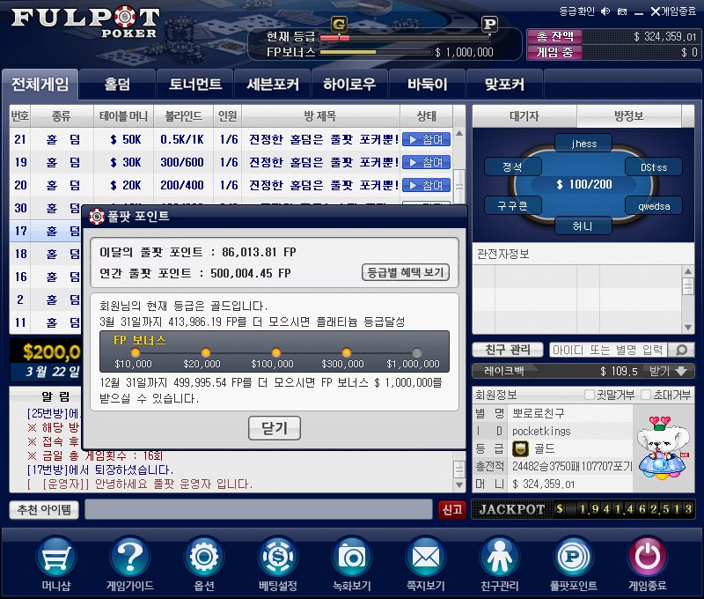Open the 친구관리 person icon
Viewport: 704px width, 599px height.
coord(499,558)
